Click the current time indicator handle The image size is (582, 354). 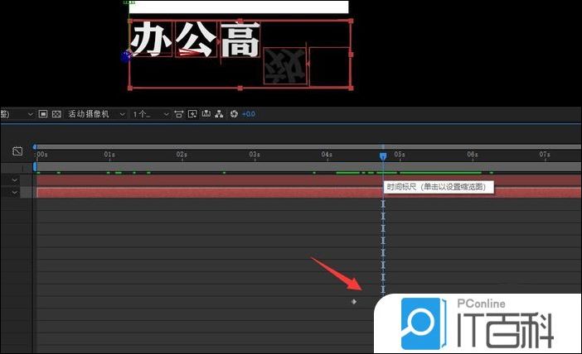click(383, 156)
